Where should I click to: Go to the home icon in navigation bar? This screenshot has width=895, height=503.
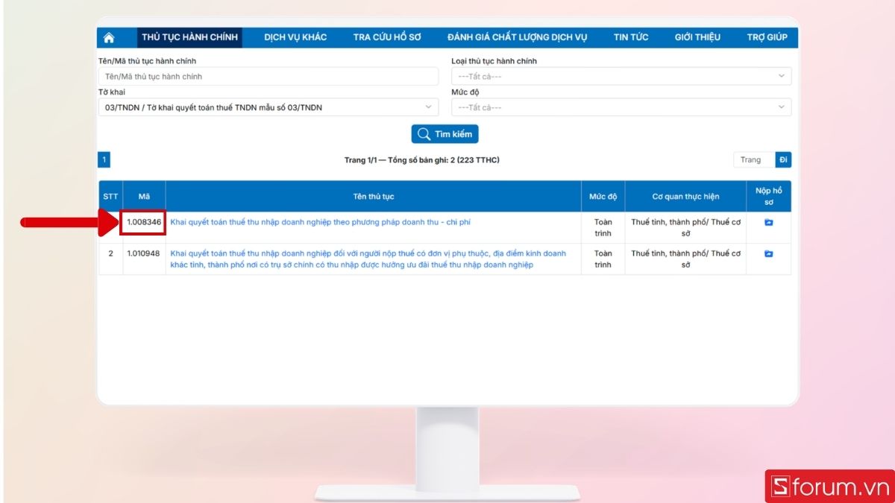109,37
